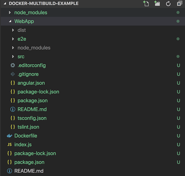Select the e2e folder name

click(x=22, y=39)
